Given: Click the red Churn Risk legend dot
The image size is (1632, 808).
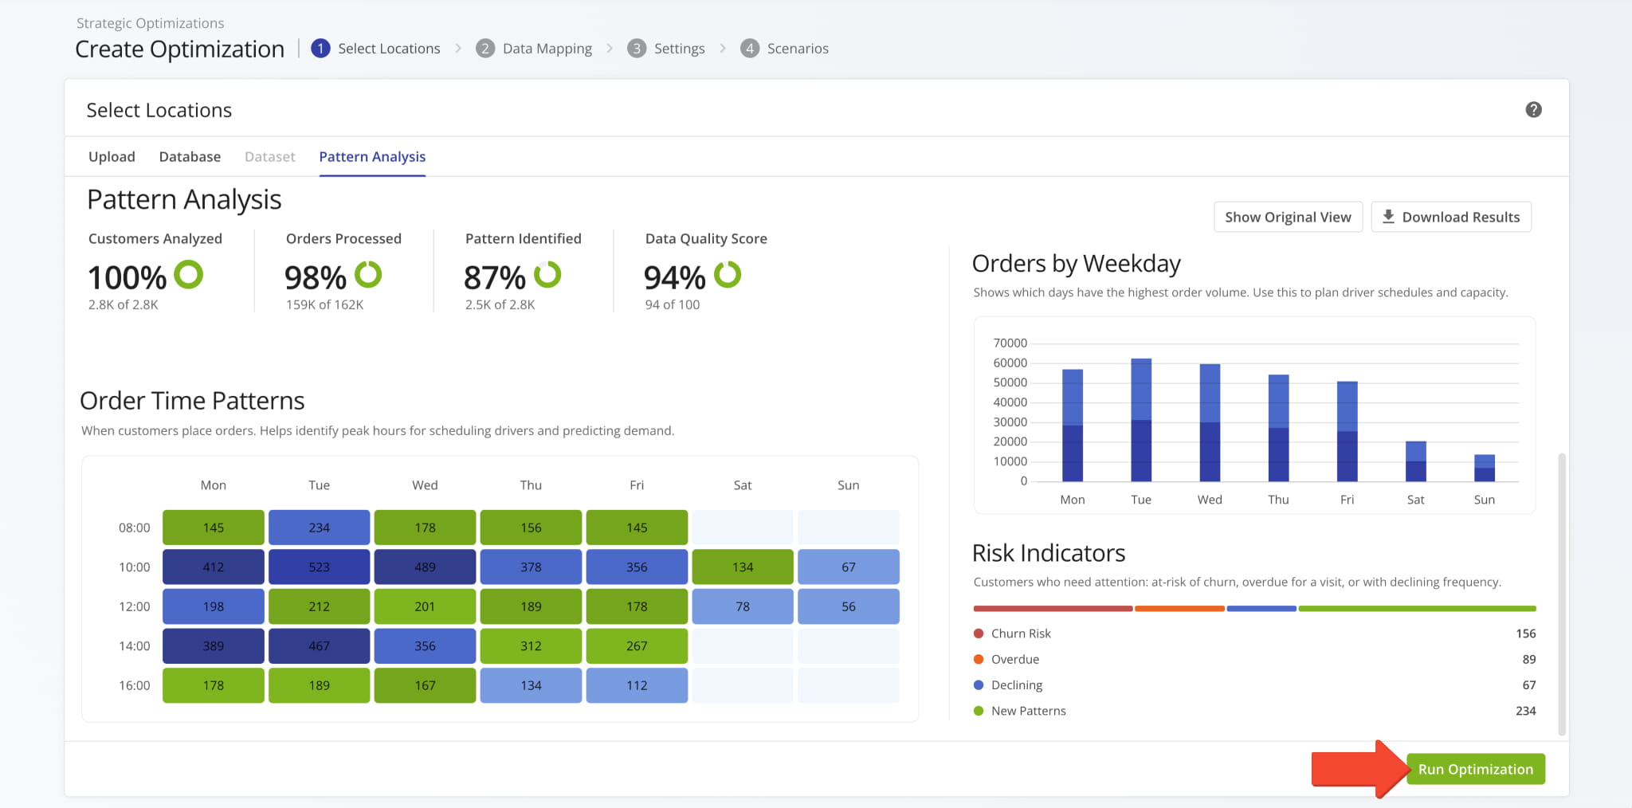Looking at the screenshot, I should [x=977, y=633].
